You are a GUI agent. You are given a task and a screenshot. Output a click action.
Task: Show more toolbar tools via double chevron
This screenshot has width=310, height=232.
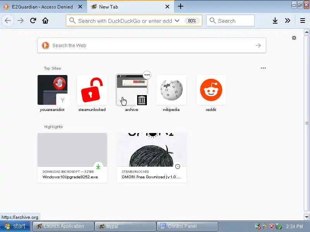pos(288,20)
